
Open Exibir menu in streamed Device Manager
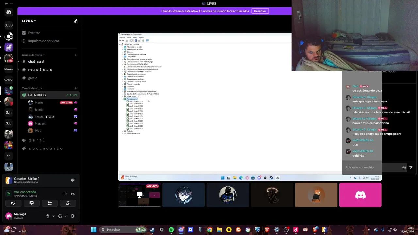click(x=135, y=37)
